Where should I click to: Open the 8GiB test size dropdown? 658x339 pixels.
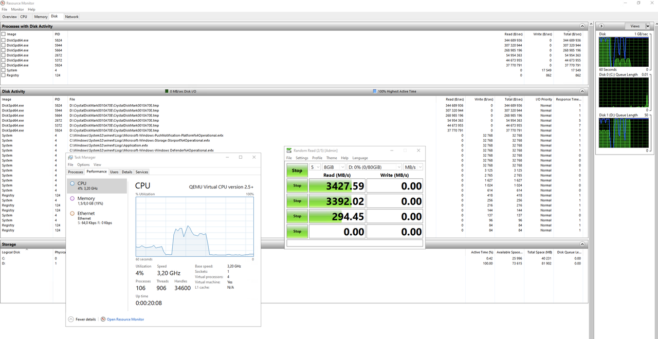pos(334,167)
